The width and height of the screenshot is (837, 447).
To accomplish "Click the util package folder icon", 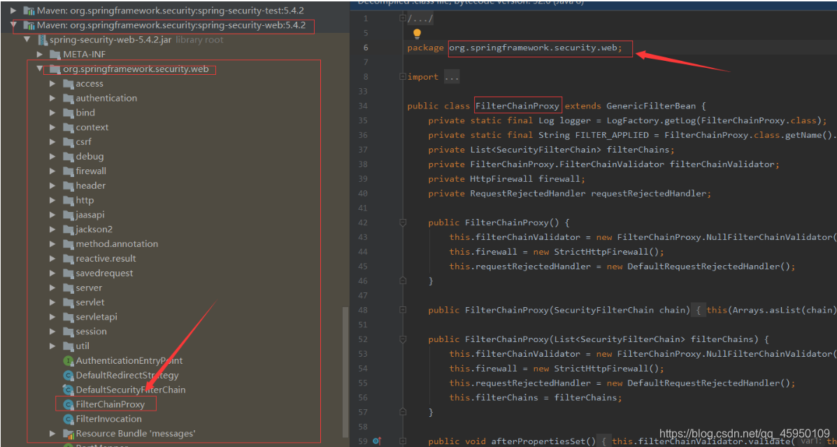I will (x=68, y=346).
